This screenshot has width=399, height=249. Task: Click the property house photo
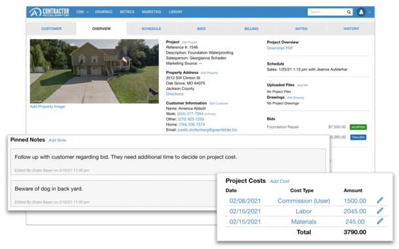94,71
